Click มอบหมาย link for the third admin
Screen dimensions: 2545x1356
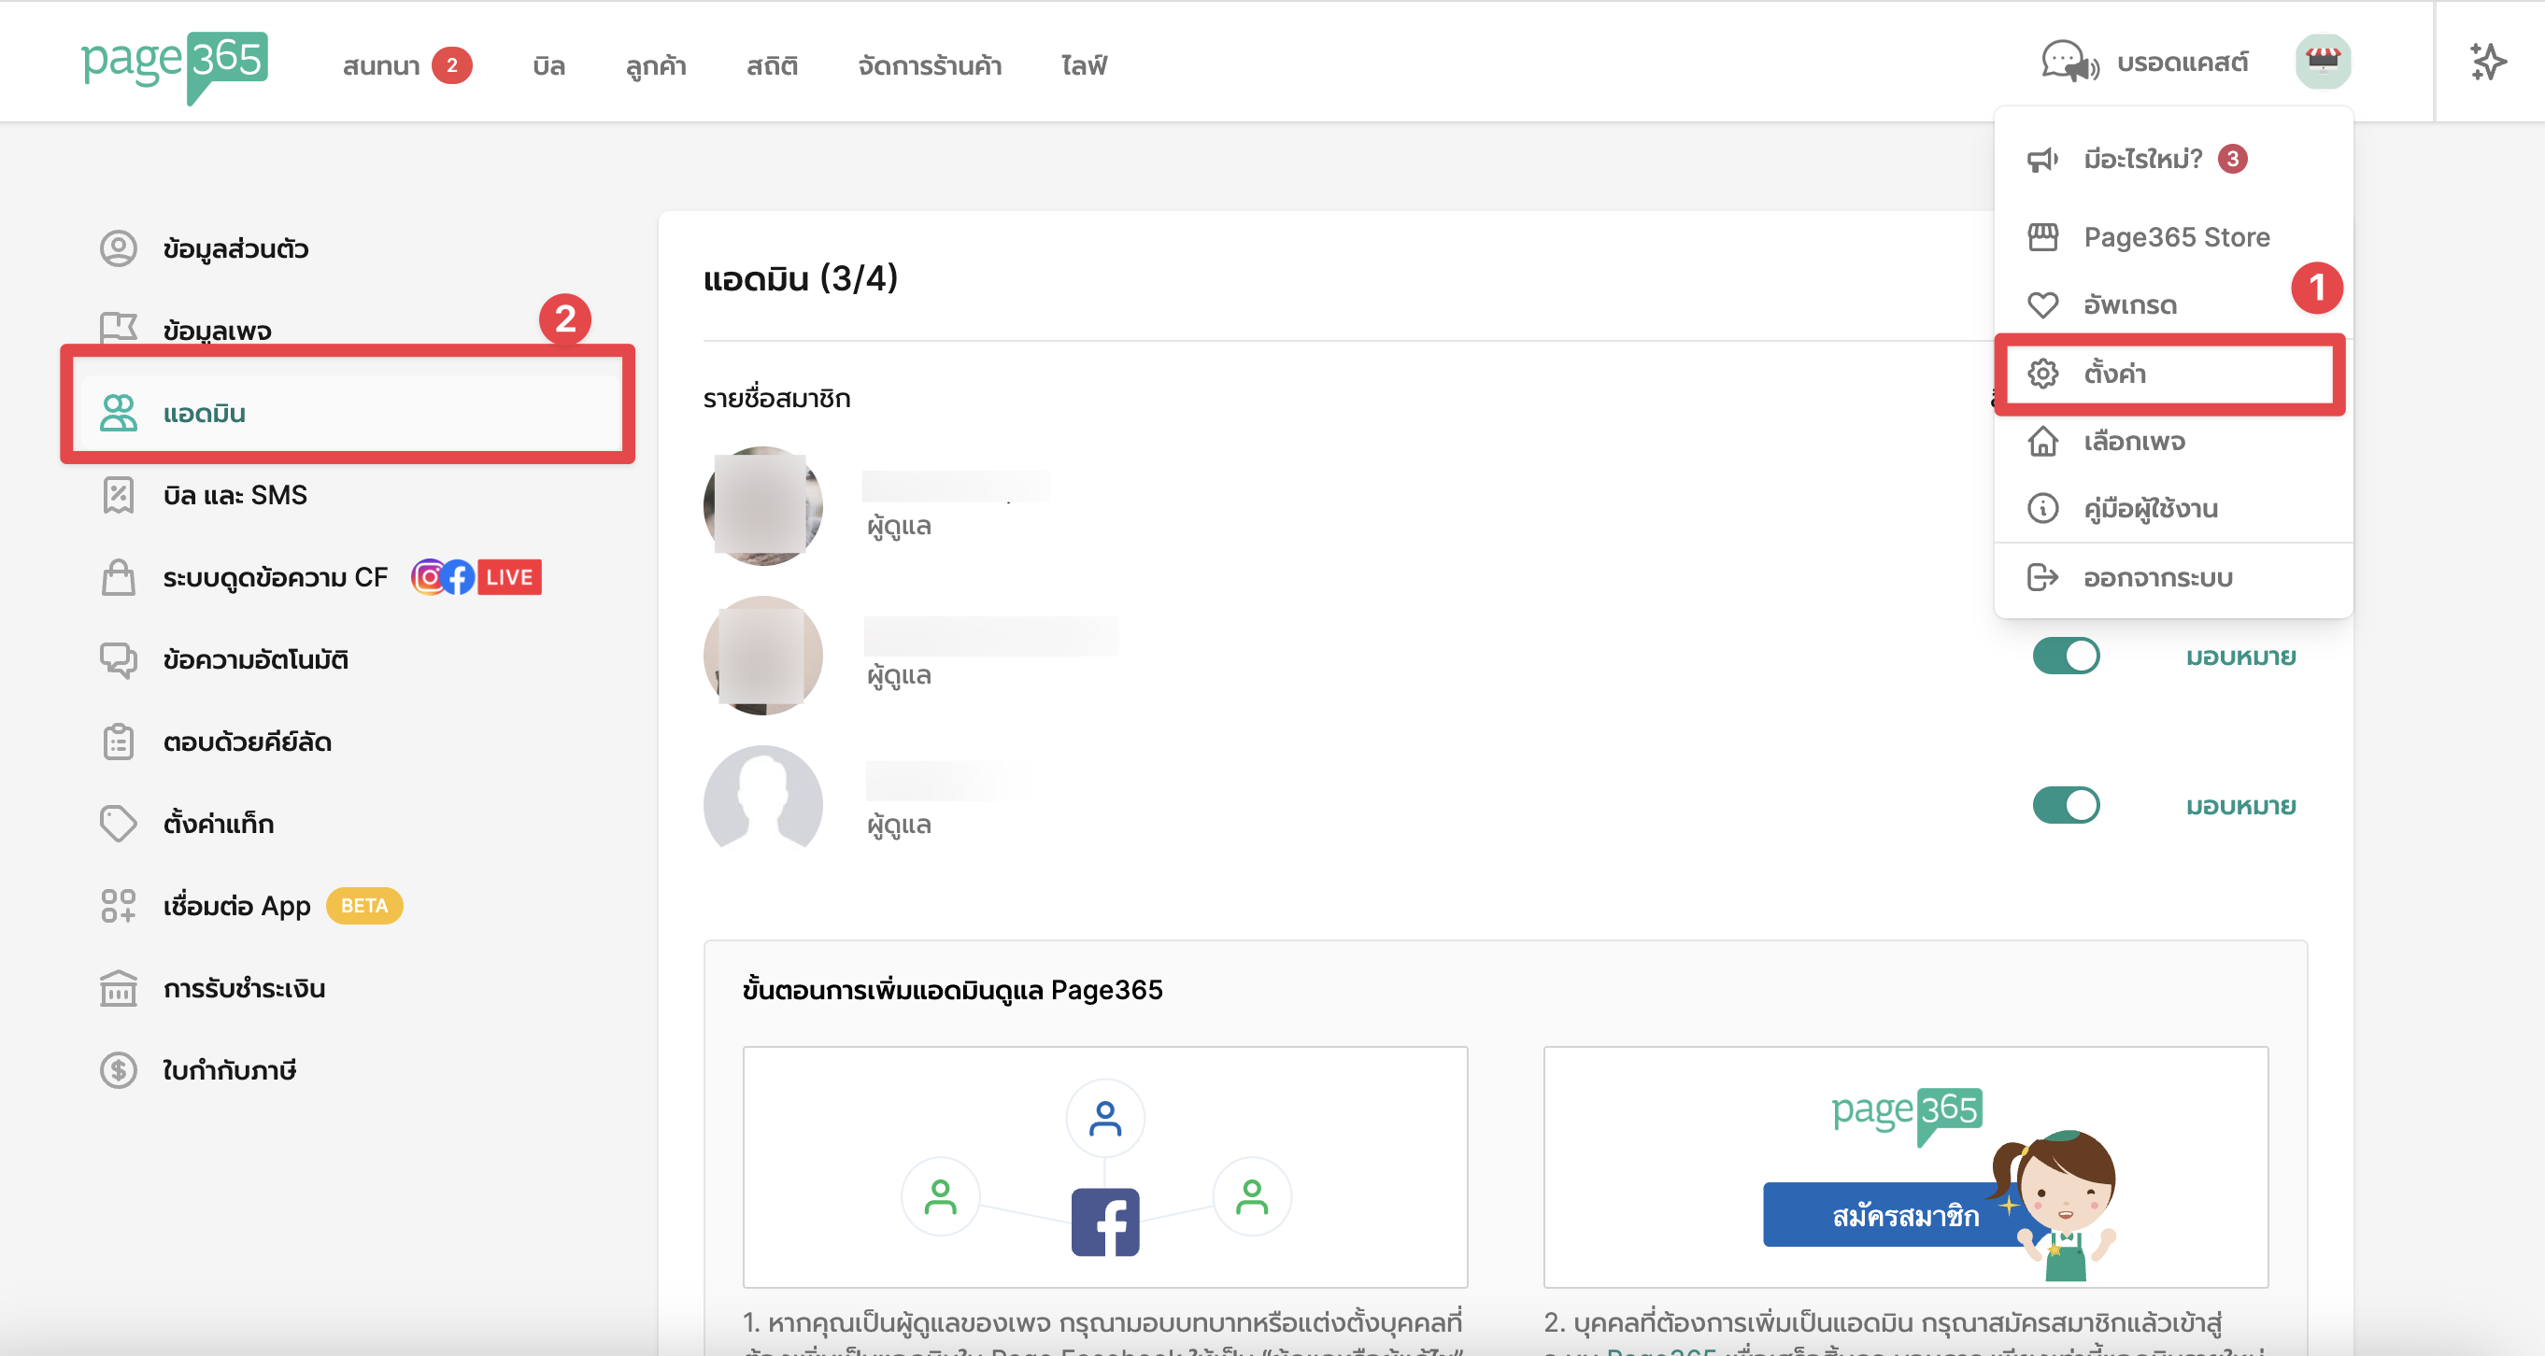tap(2239, 806)
